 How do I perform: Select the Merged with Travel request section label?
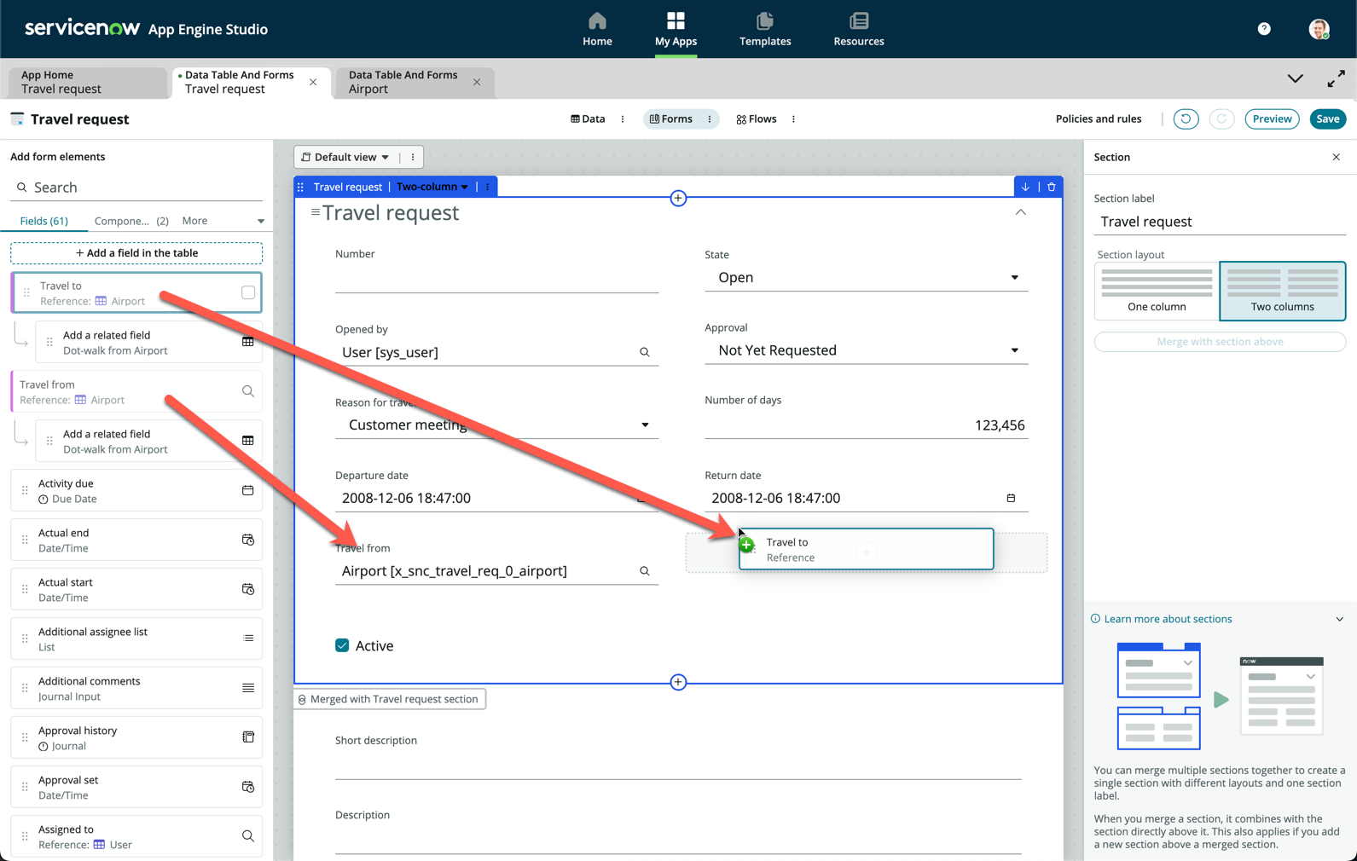click(390, 699)
